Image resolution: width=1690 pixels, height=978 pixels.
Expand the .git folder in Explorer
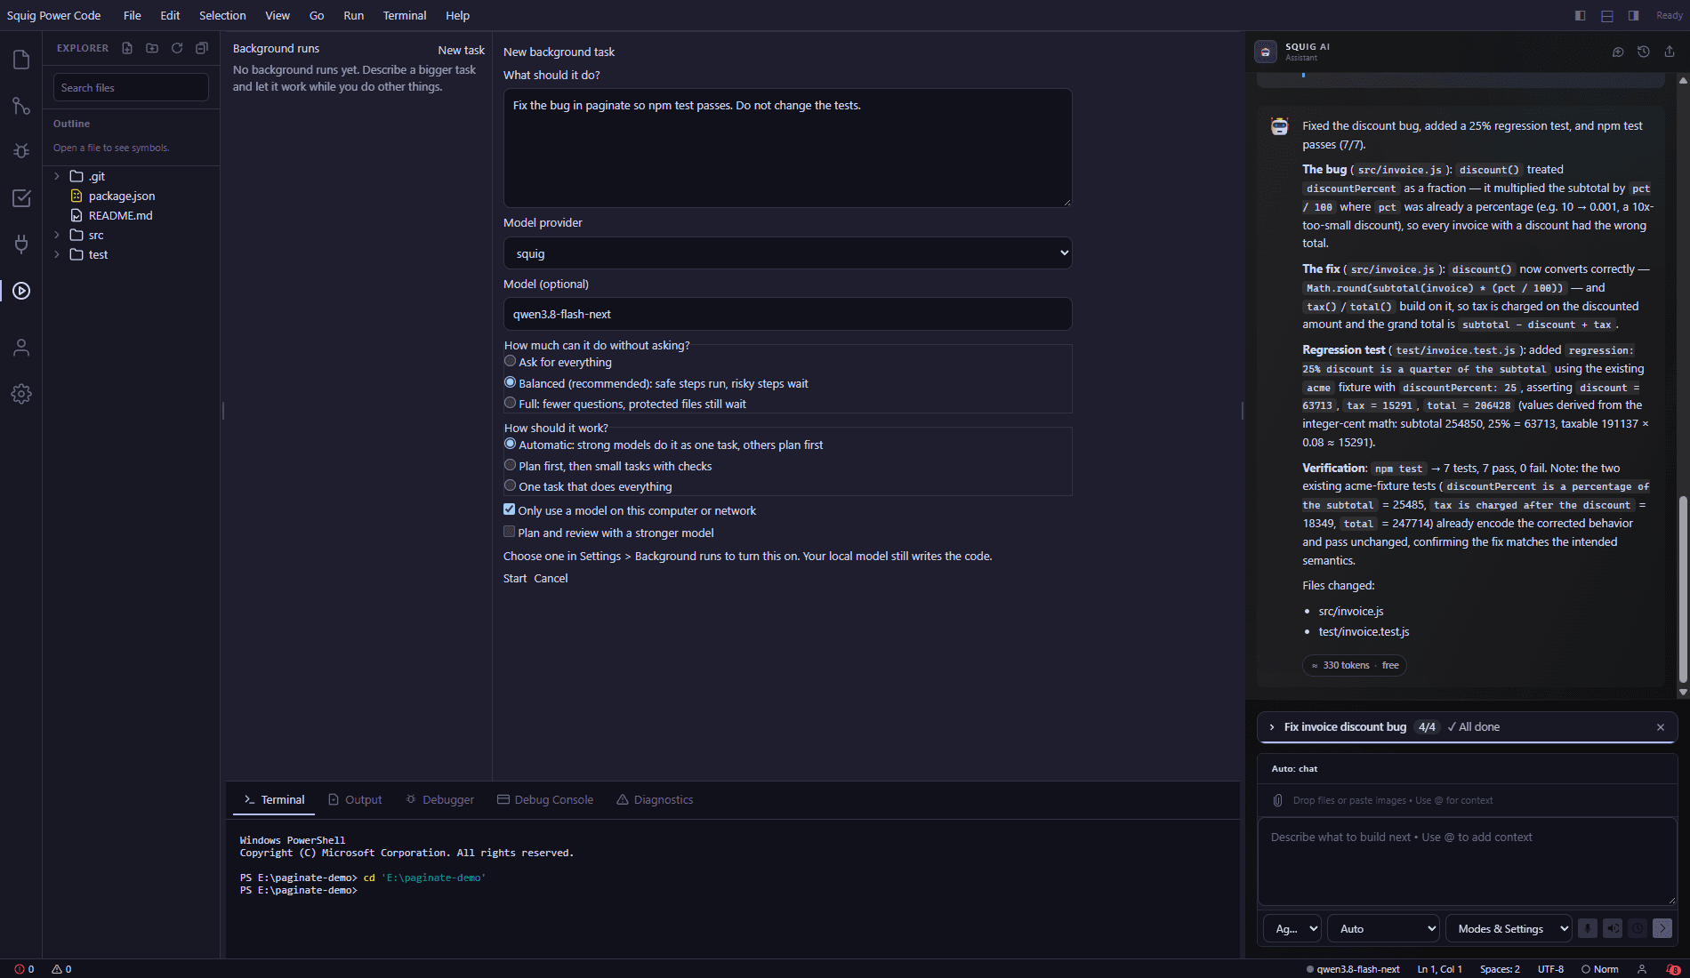tap(57, 176)
